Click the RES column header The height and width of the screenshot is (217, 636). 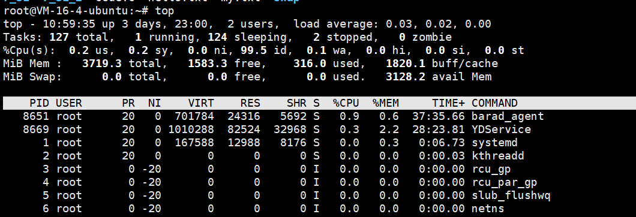point(250,103)
